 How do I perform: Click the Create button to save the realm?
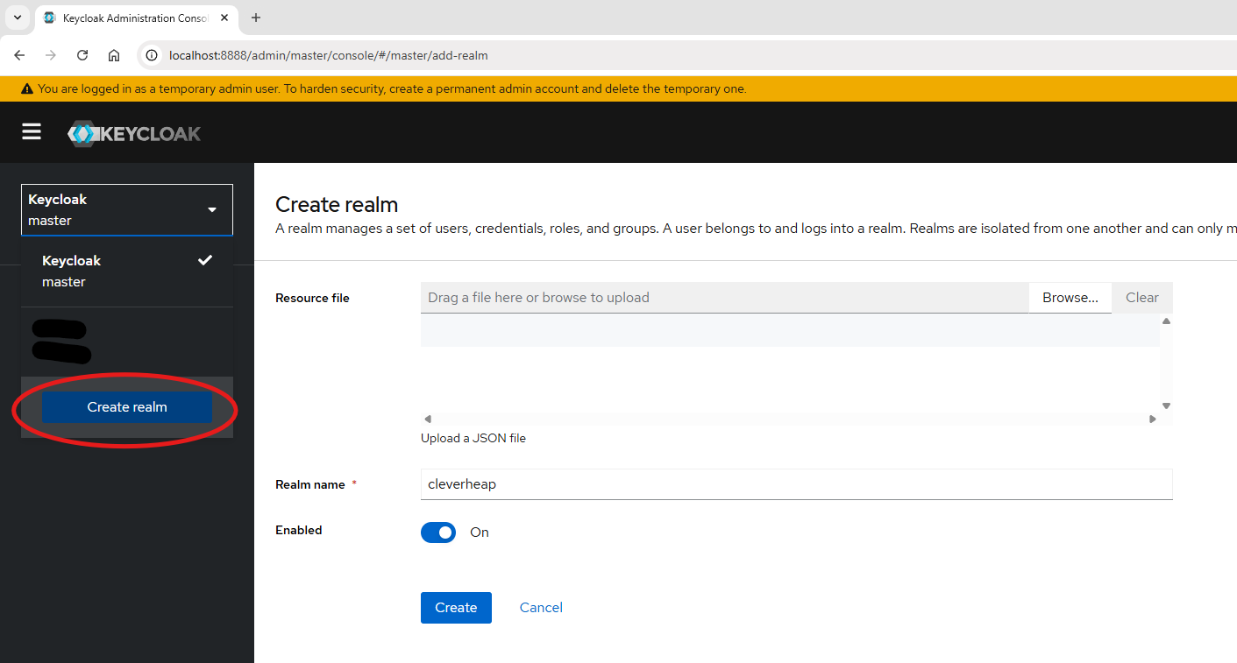456,607
